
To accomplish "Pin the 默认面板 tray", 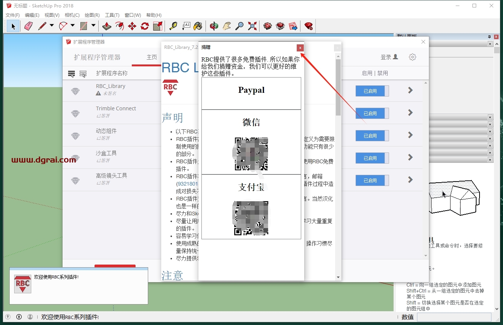I will pos(490,37).
